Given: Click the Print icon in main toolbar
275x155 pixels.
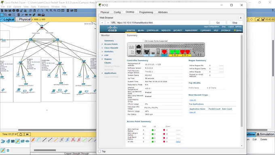Looking at the screenshot, I should pos(14,11).
